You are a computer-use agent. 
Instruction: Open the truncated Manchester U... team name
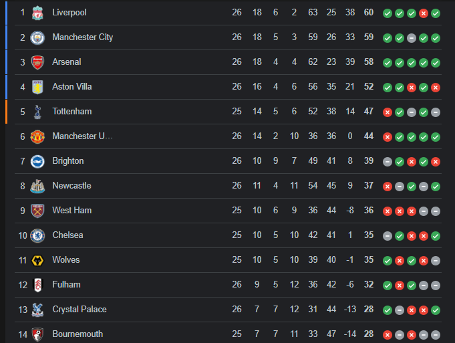click(82, 136)
